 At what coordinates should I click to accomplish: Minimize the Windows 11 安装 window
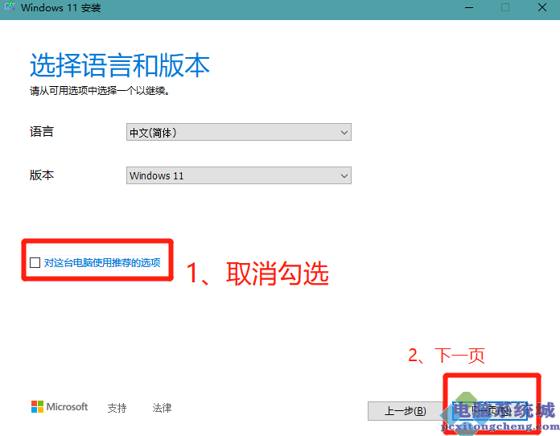click(469, 7)
